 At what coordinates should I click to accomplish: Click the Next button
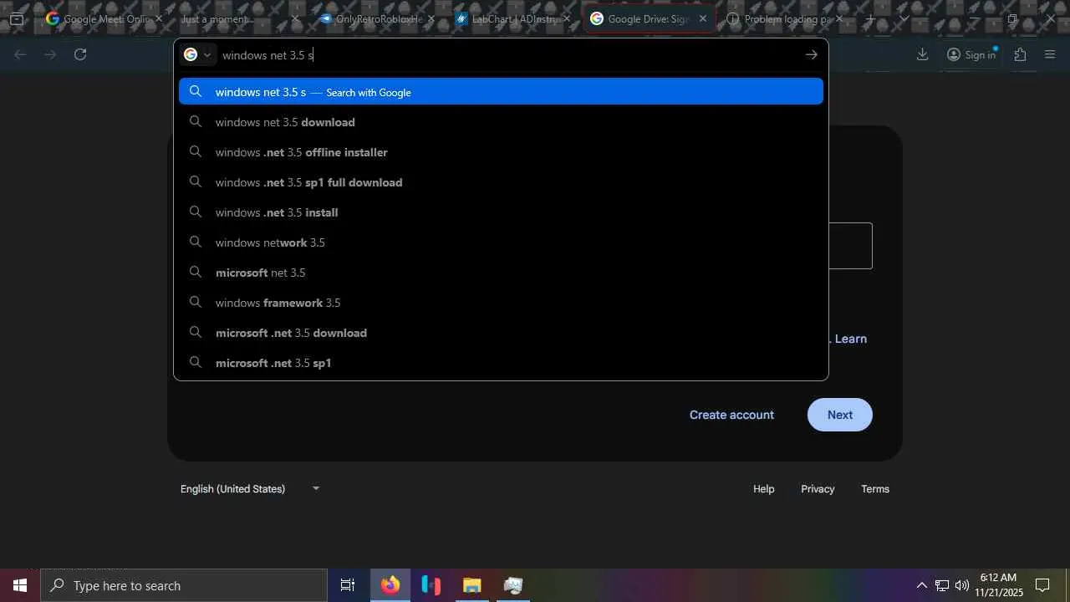pos(840,415)
